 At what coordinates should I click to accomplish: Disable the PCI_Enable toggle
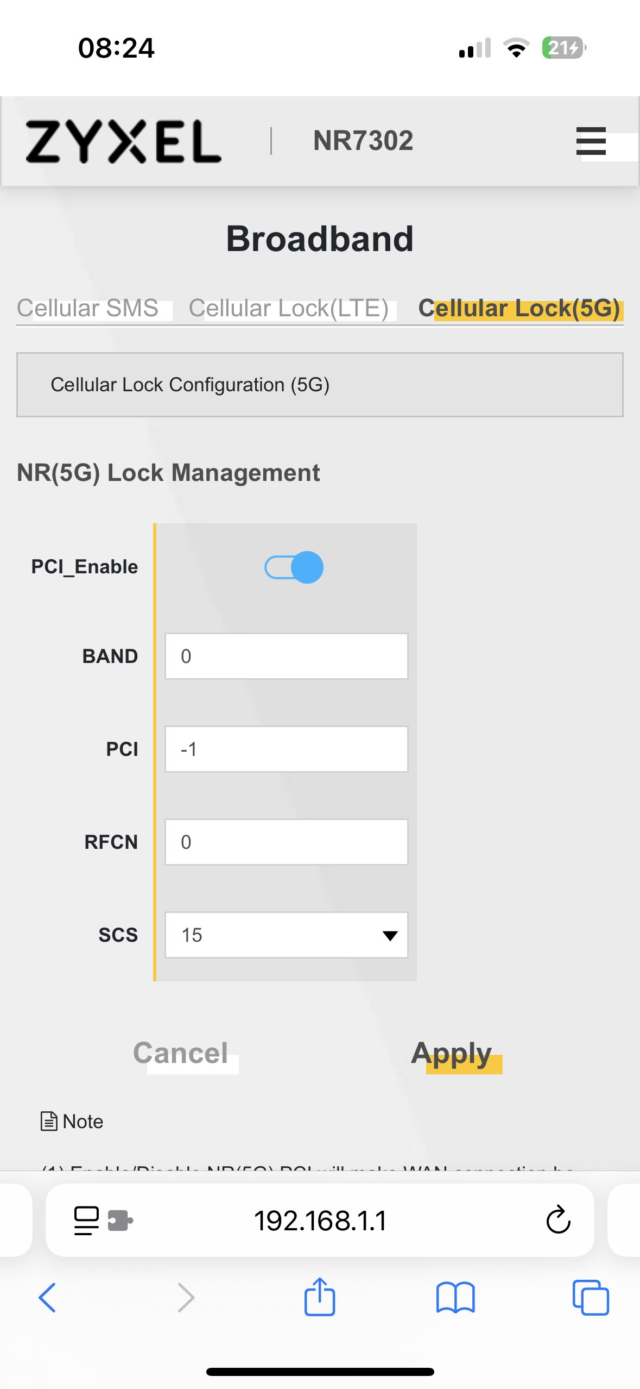pos(294,567)
